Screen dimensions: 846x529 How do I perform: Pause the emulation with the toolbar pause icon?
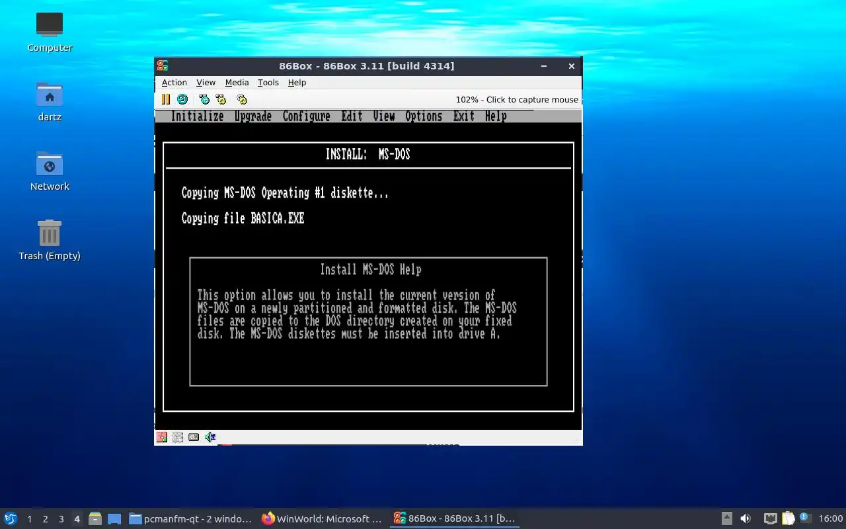[x=166, y=99]
